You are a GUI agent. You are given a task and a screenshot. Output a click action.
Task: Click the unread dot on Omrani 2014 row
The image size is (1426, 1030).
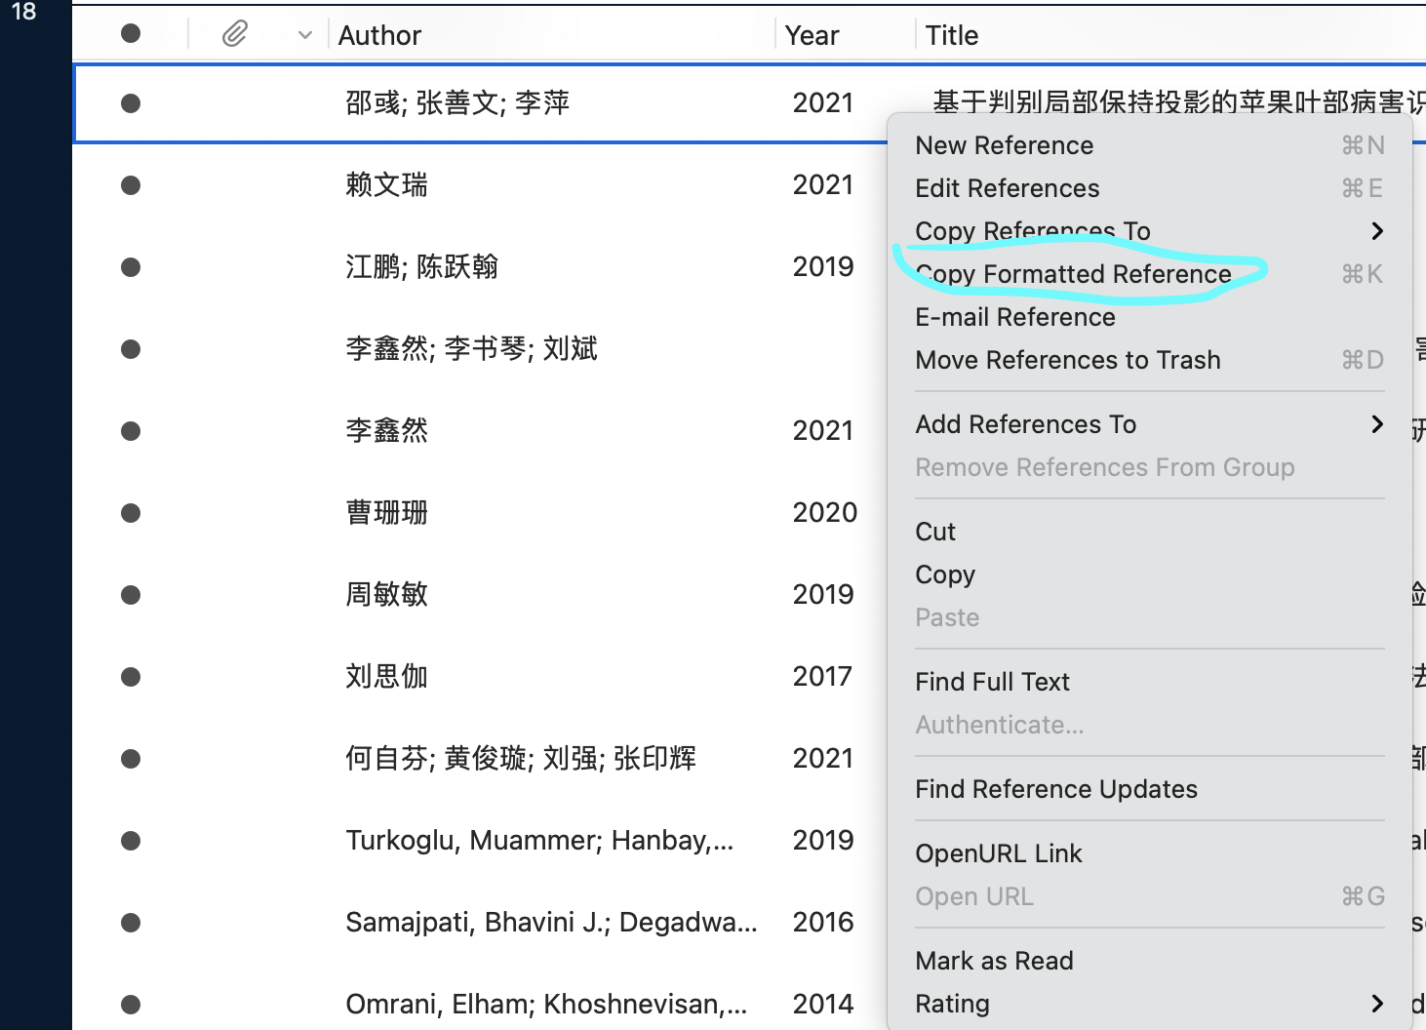130,1004
